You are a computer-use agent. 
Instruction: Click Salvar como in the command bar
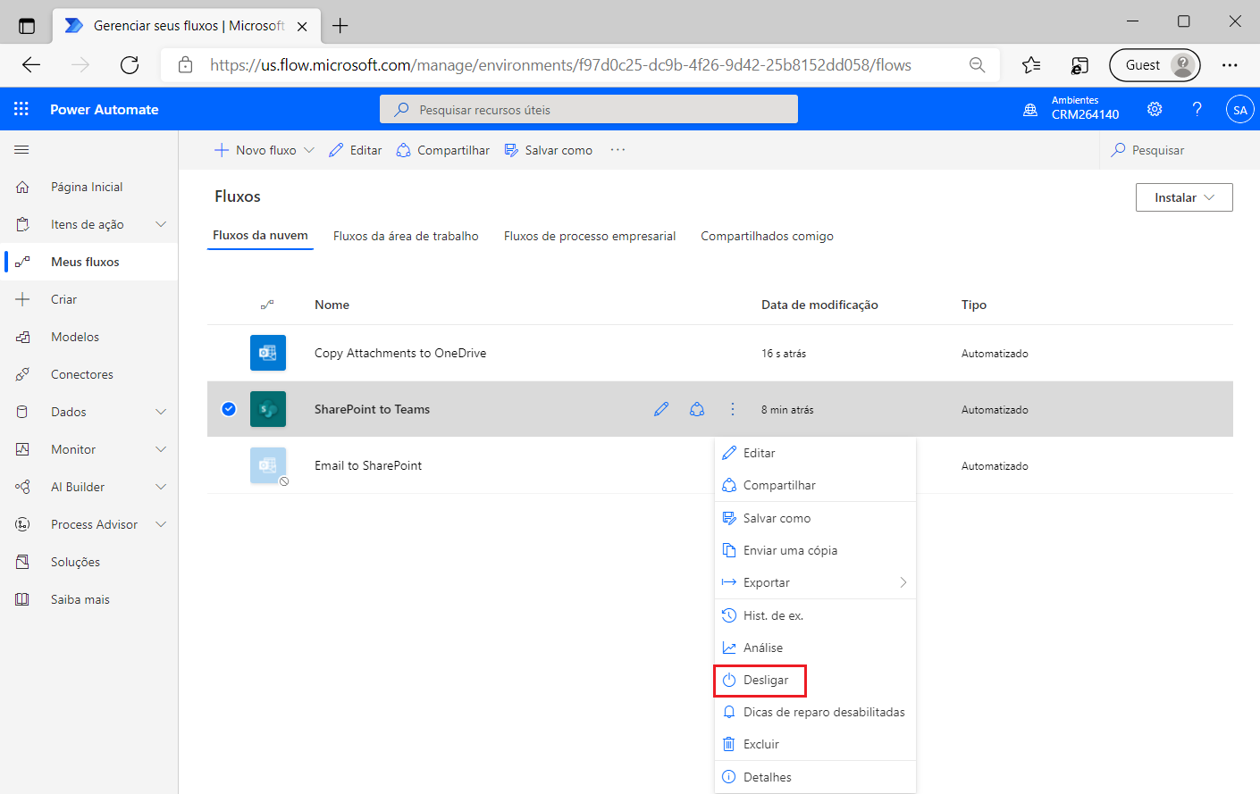pos(549,150)
